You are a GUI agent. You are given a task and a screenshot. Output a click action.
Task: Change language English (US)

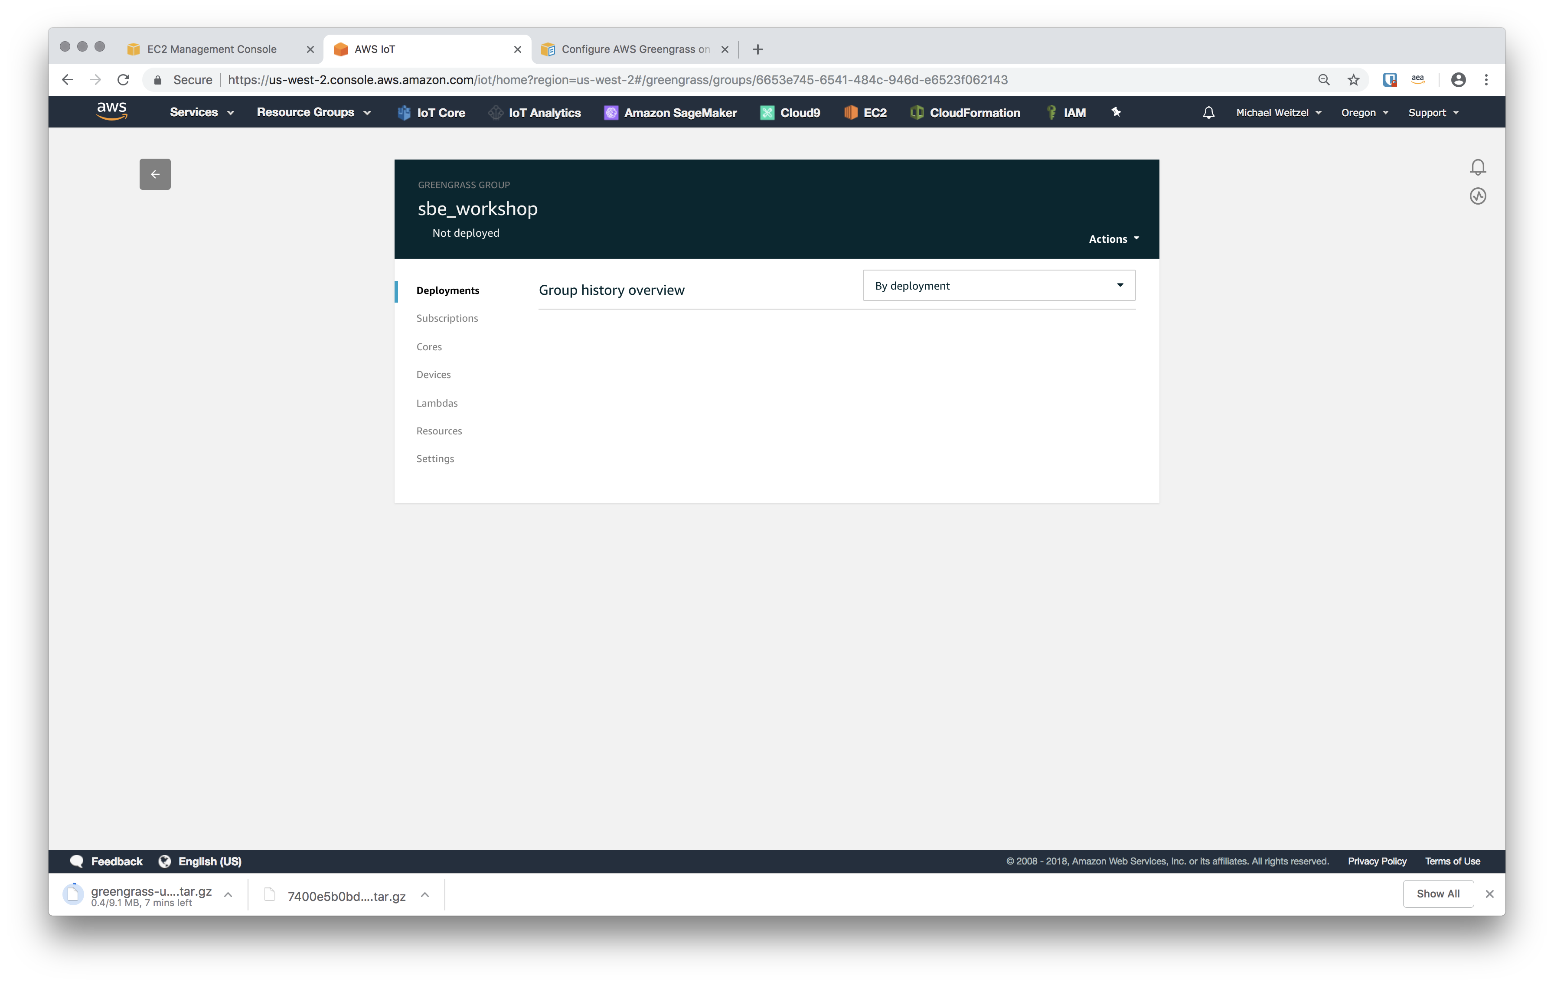[x=200, y=861]
